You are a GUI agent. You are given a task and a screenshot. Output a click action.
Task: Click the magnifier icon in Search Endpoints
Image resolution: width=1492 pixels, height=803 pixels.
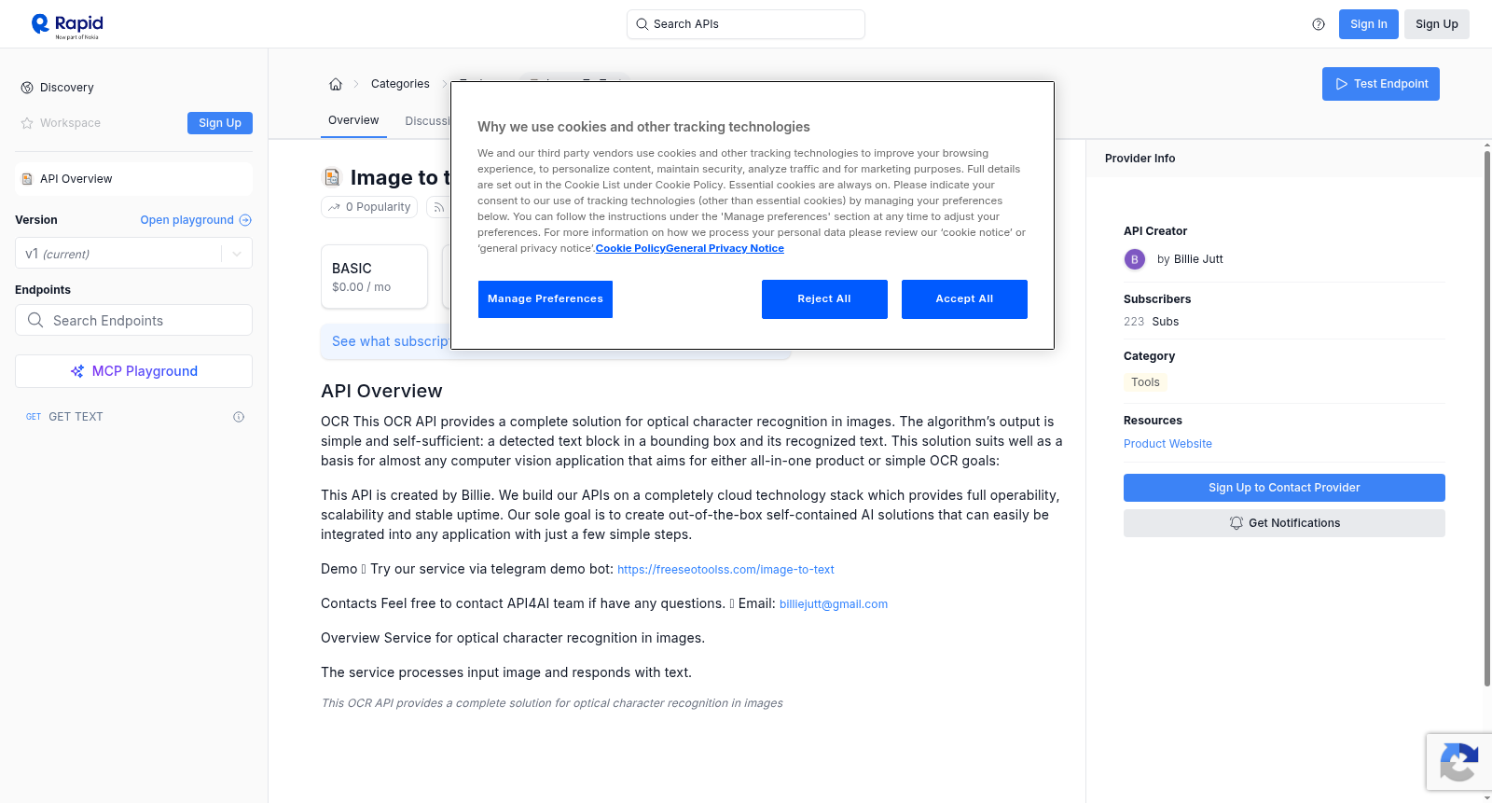click(35, 320)
